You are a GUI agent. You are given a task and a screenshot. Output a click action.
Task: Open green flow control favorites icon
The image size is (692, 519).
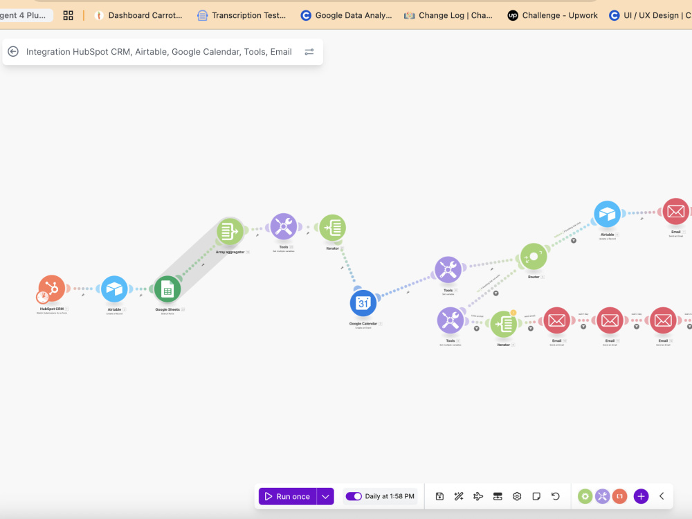585,496
